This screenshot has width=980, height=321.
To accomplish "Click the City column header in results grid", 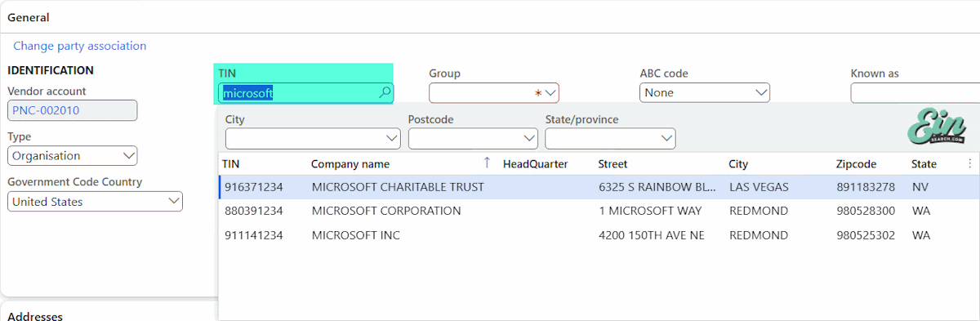I will click(x=738, y=164).
